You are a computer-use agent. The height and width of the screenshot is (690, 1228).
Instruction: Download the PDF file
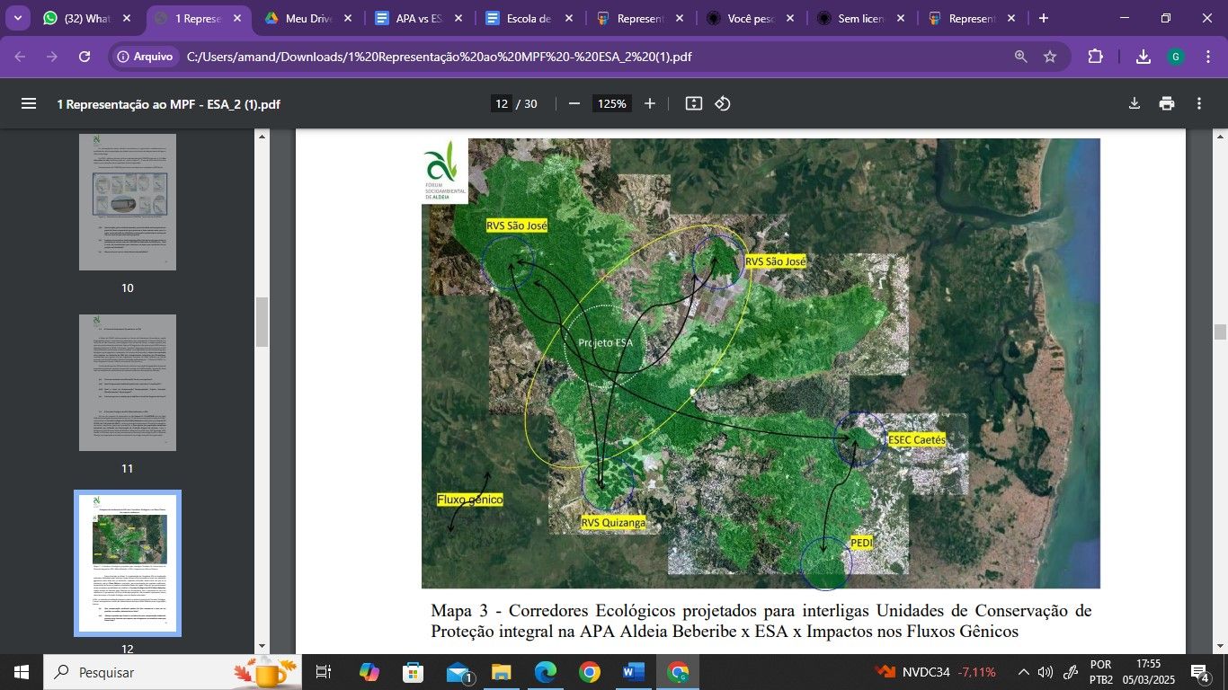click(x=1135, y=103)
